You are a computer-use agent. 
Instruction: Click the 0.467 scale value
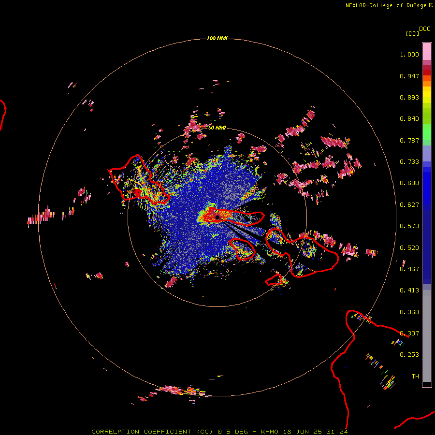409,269
